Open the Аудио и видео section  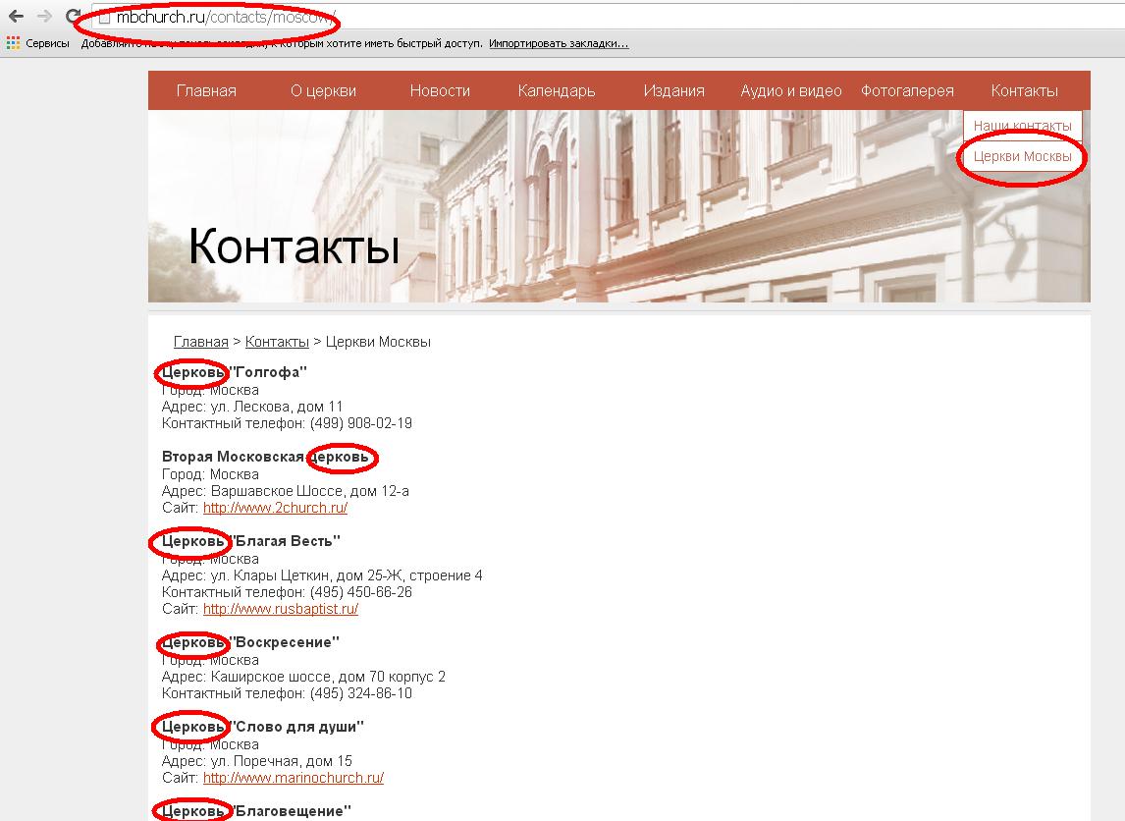pos(791,90)
